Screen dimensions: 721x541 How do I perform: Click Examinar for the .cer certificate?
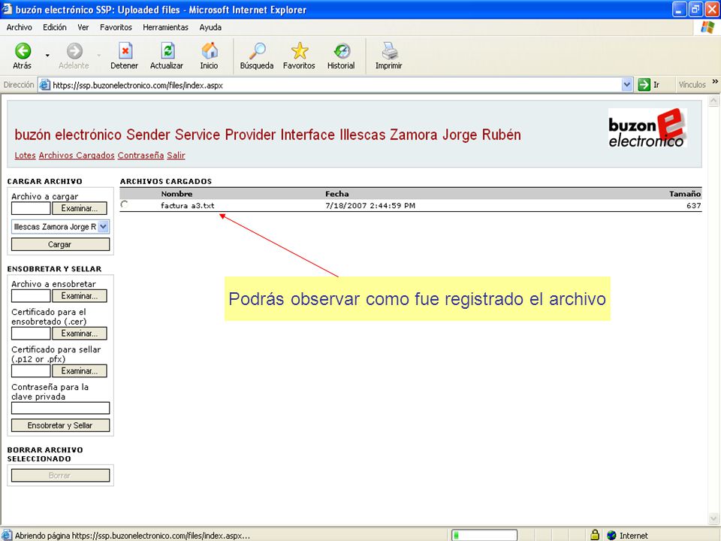[x=79, y=334]
